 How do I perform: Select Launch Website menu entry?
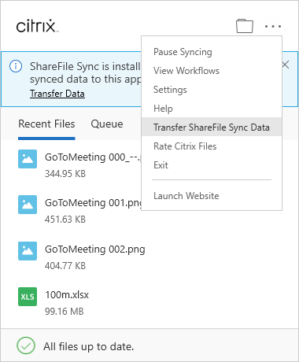click(212, 196)
